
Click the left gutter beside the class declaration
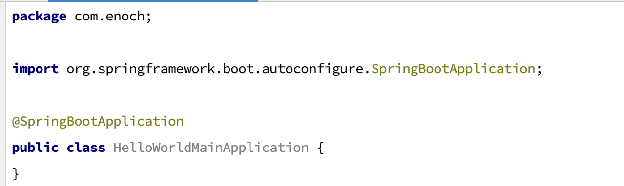(3, 148)
